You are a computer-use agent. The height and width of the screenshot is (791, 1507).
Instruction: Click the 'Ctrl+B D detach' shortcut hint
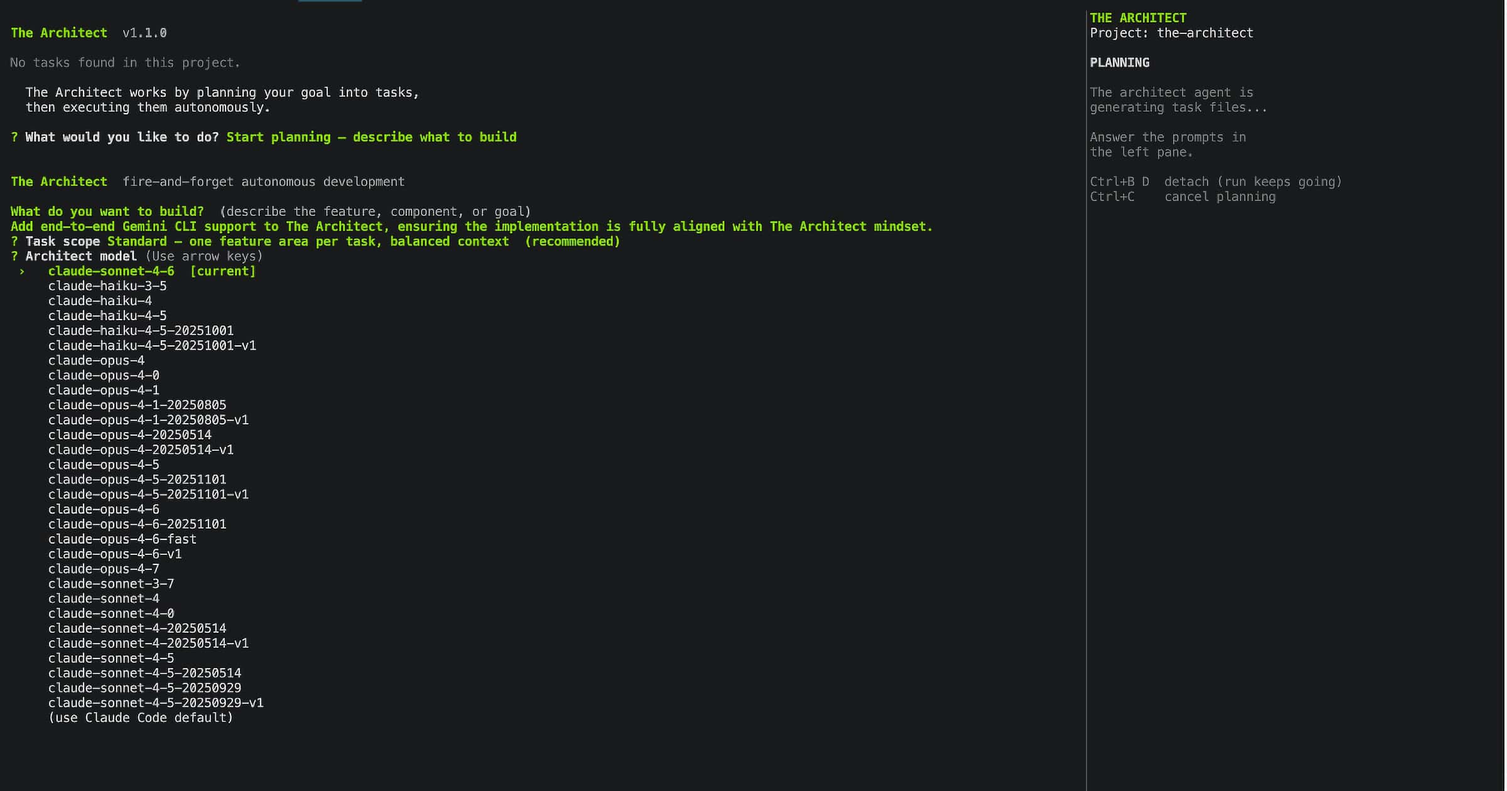pos(1216,182)
